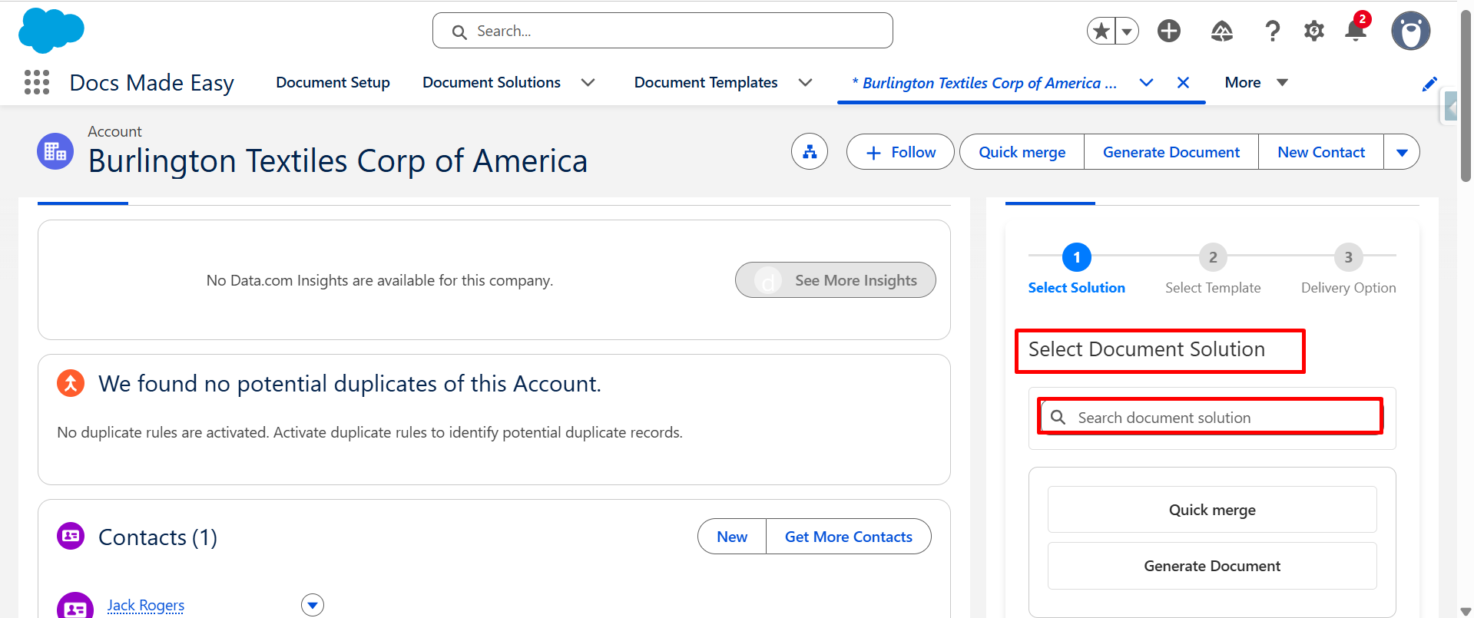Expand the Document Templates tab chevron
Screen dimensions: 1474x618
[806, 82]
